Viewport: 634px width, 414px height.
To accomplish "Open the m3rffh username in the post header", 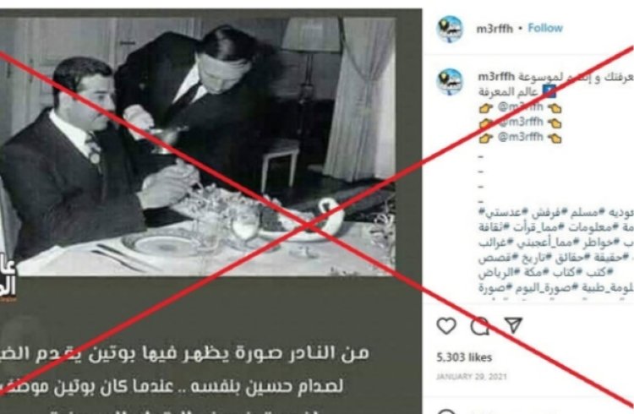I will coord(495,29).
